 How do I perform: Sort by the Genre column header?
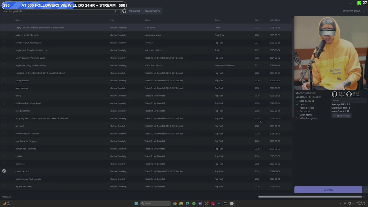pyautogui.click(x=217, y=20)
